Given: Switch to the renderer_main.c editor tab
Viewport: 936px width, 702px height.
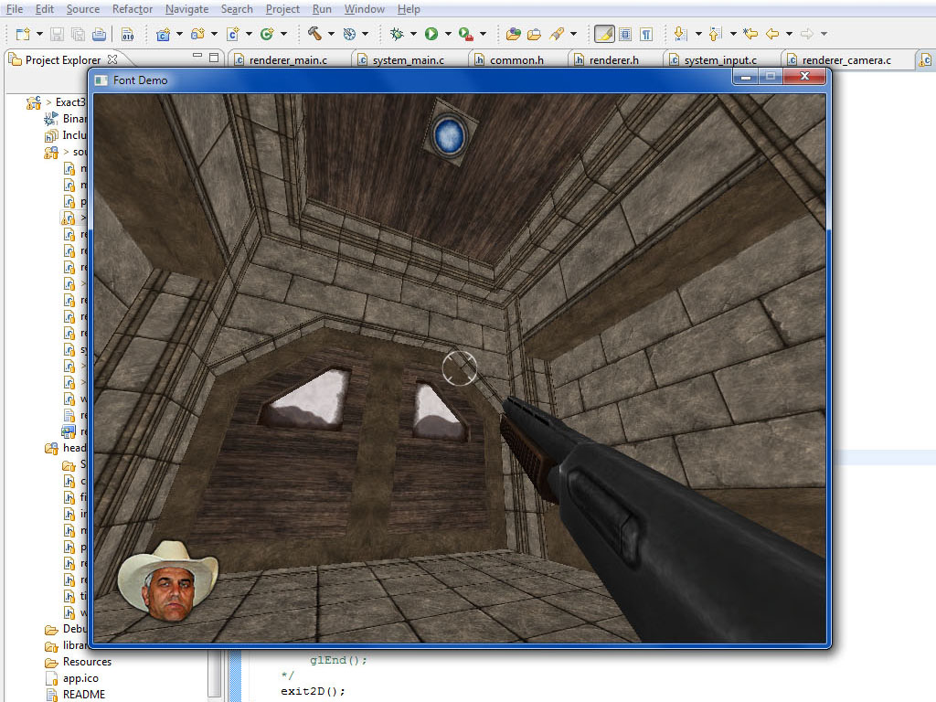Looking at the screenshot, I should click(288, 59).
